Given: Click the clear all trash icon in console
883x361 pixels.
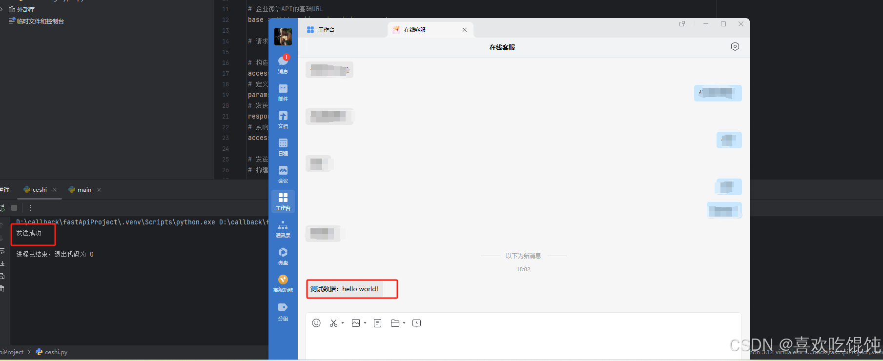Looking at the screenshot, I should coord(2,289).
